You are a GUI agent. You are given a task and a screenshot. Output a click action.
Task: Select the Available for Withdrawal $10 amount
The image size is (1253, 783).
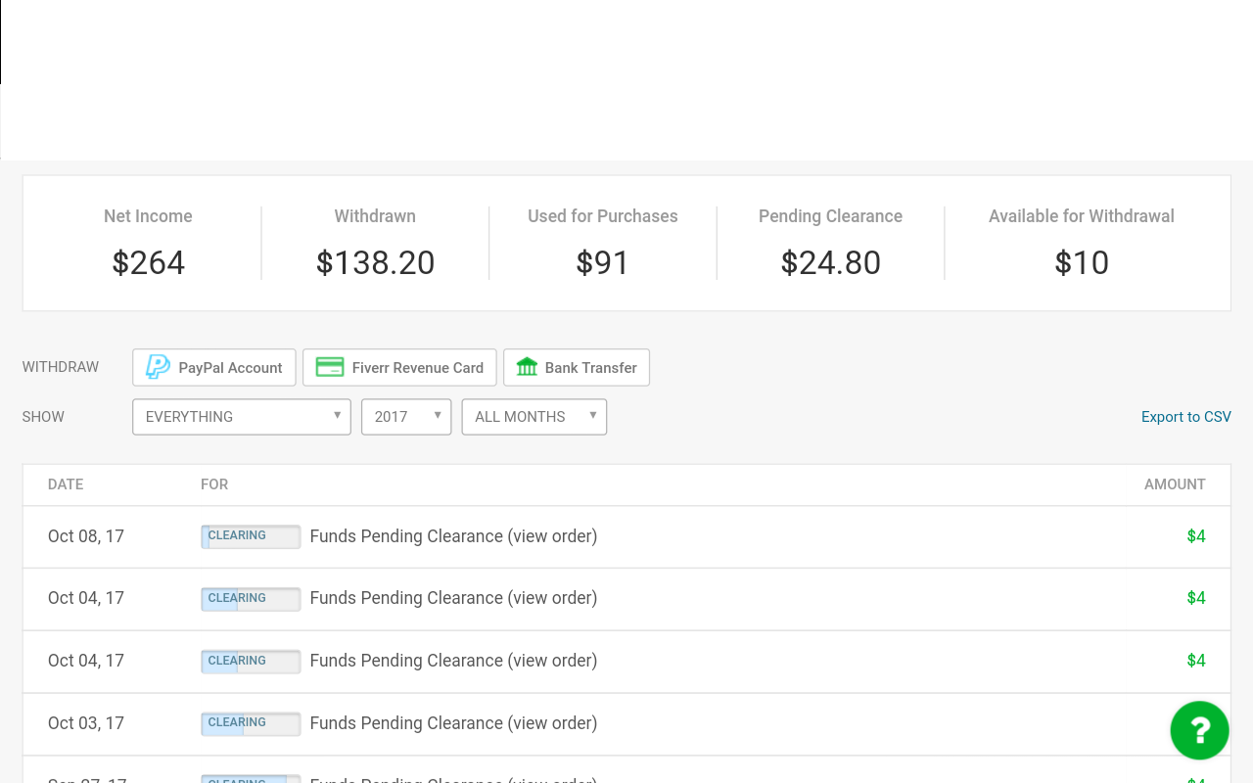click(1081, 263)
